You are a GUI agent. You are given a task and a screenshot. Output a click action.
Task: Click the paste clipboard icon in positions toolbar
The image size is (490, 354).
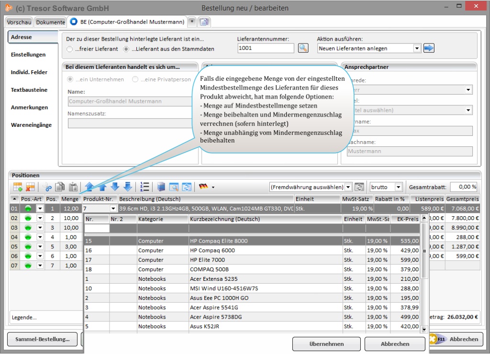click(73, 187)
